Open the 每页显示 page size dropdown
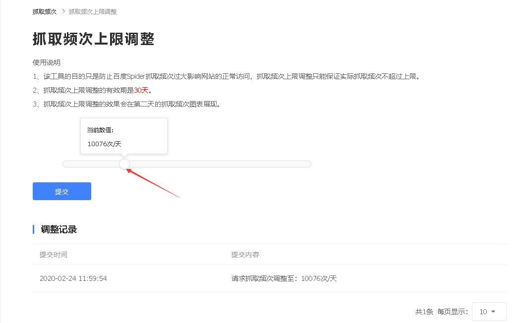 pyautogui.click(x=488, y=312)
